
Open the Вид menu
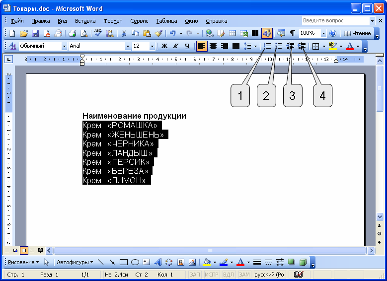(62, 21)
